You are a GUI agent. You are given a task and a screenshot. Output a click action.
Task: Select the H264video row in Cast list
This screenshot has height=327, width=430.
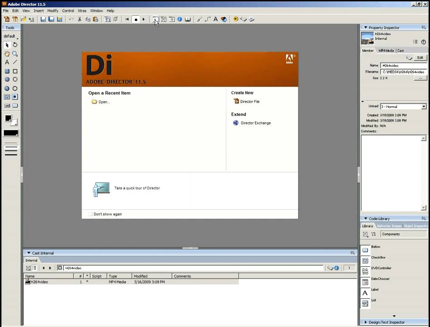point(132,282)
